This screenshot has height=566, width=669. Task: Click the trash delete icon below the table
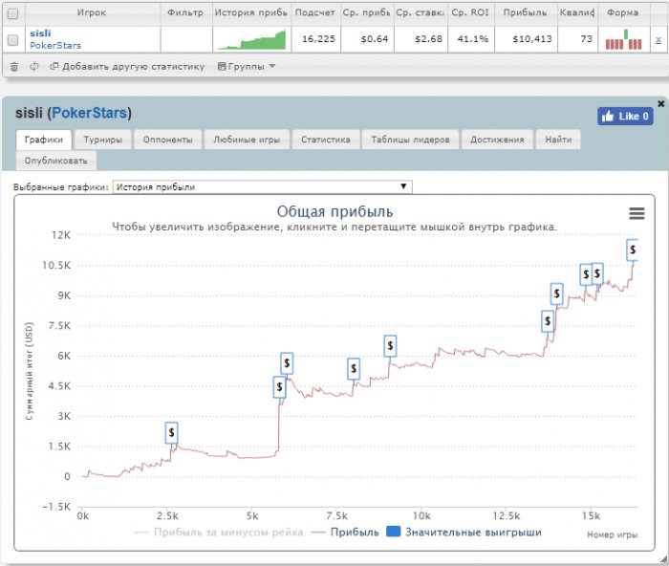click(13, 67)
